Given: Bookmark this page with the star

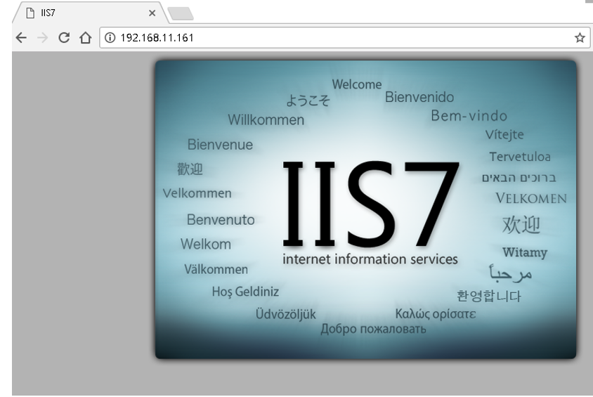Looking at the screenshot, I should (x=580, y=37).
